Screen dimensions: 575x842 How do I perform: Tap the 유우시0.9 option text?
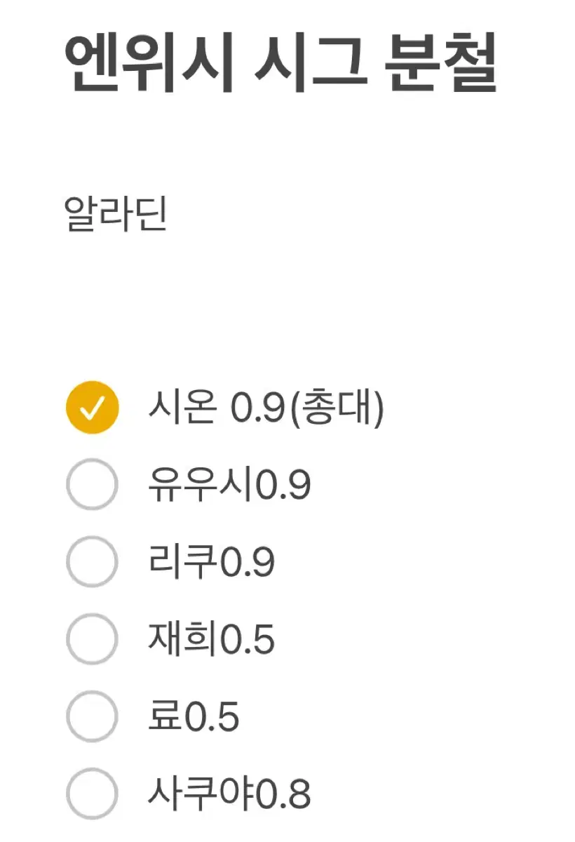229,485
